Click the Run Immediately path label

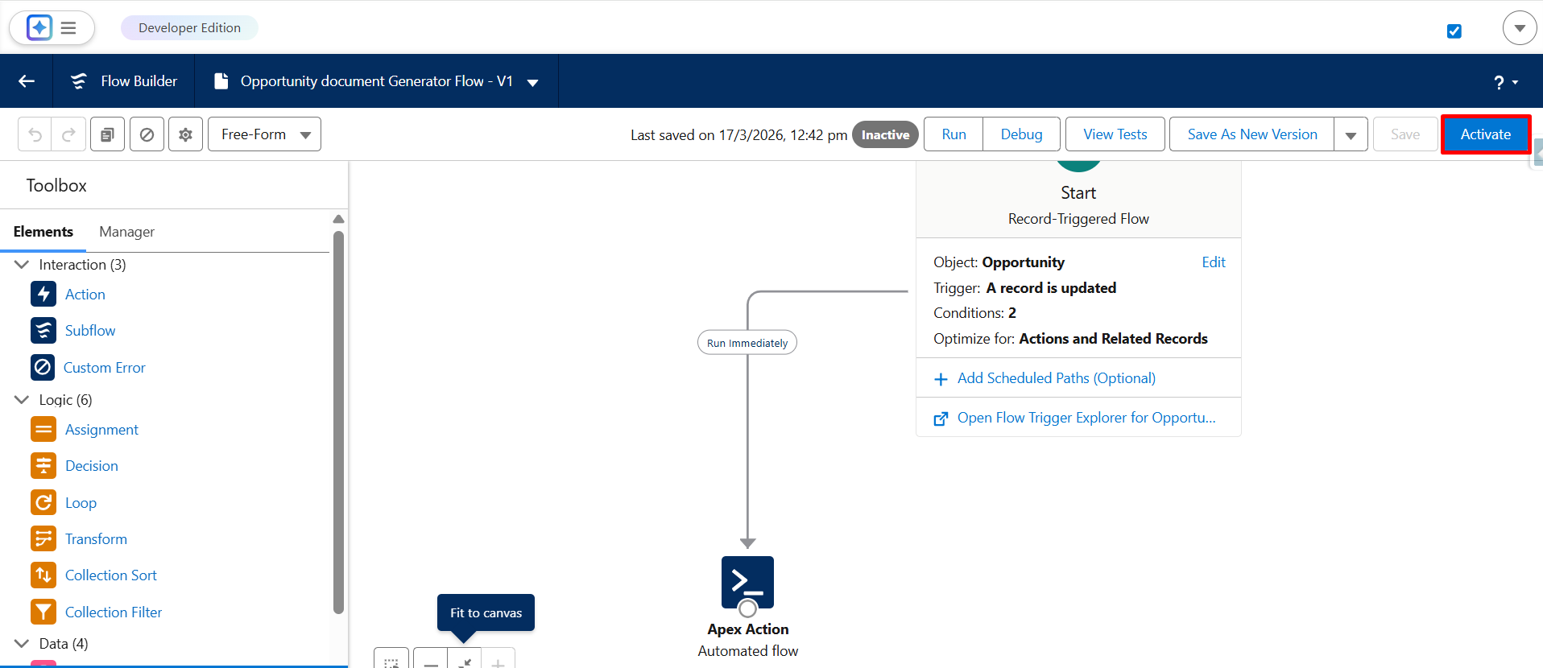[747, 343]
